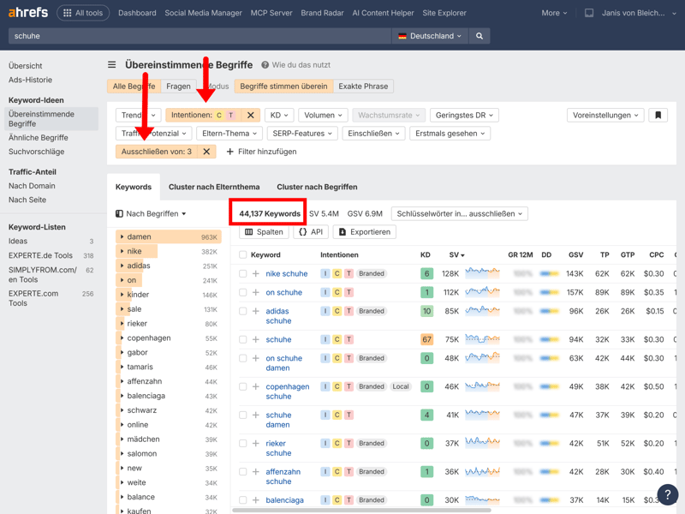Click the Exportieren button
This screenshot has height=514, width=685.
pyautogui.click(x=364, y=232)
